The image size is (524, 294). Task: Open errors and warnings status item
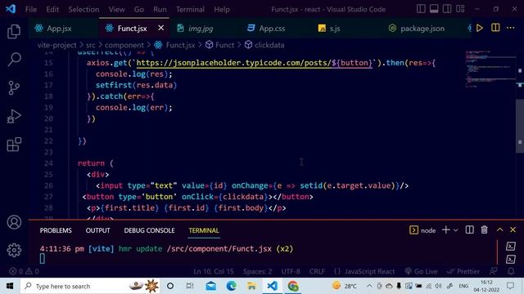click(24, 271)
